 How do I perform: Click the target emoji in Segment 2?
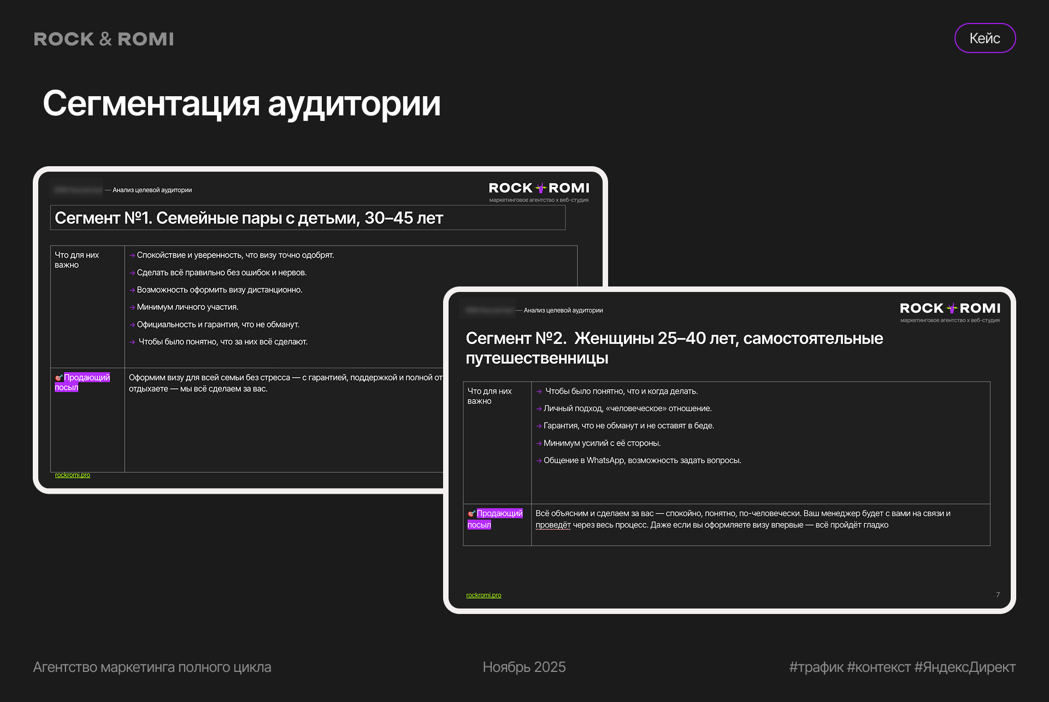tap(471, 513)
